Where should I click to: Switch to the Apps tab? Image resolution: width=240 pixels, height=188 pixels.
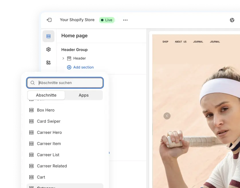pyautogui.click(x=84, y=95)
